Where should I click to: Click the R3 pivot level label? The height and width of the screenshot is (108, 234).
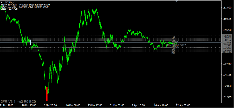tap(173, 37)
